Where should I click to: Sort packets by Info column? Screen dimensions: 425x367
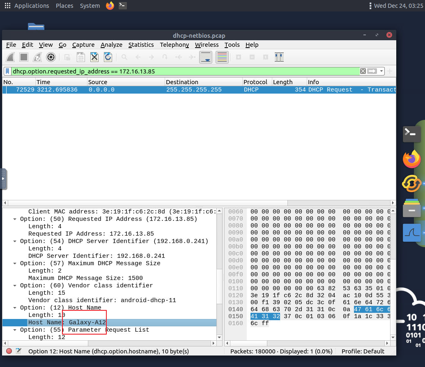click(351, 82)
